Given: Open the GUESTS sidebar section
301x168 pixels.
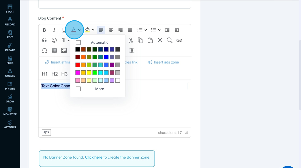Looking at the screenshot, I should pyautogui.click(x=10, y=73).
